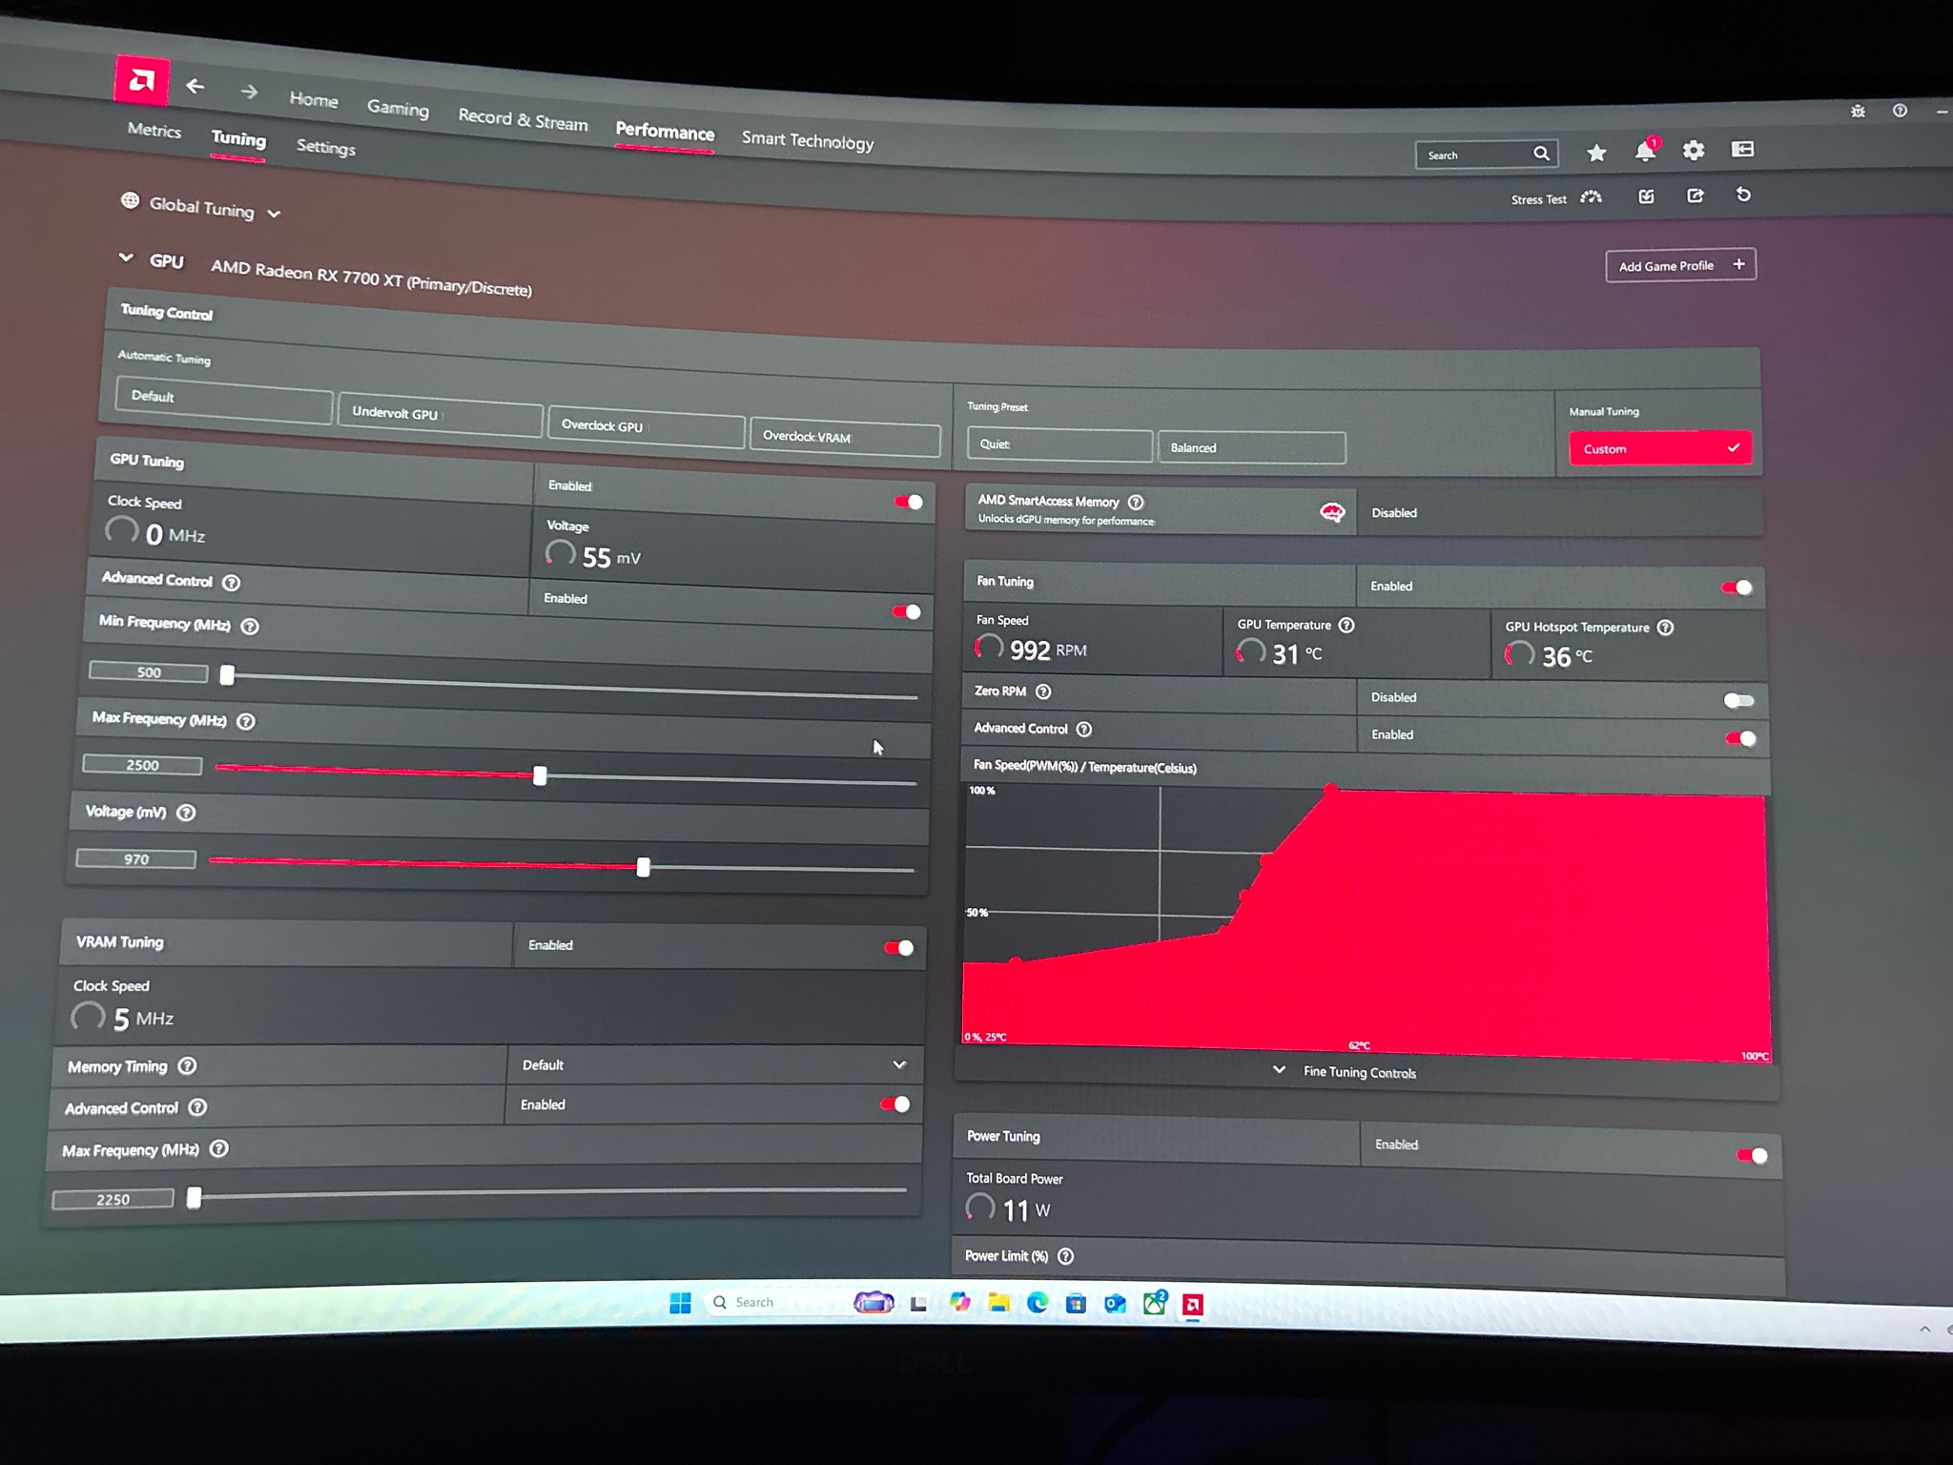Open the Gaming tab
The height and width of the screenshot is (1465, 1953).
coord(398,108)
